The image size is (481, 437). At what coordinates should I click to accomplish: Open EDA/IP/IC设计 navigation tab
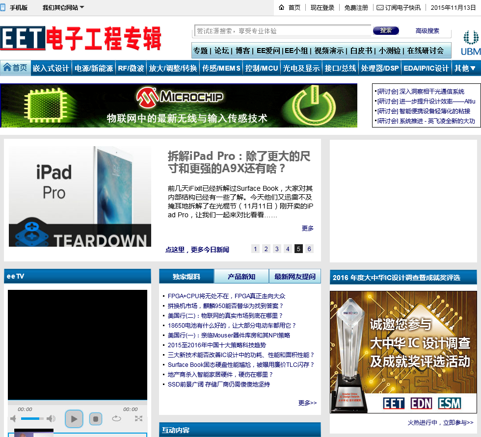426,68
